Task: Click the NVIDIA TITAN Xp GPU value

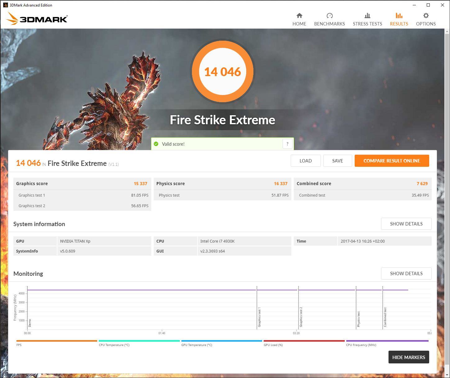Action: coord(75,241)
